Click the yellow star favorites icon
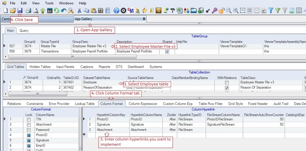306x151 pixels. coord(144,11)
